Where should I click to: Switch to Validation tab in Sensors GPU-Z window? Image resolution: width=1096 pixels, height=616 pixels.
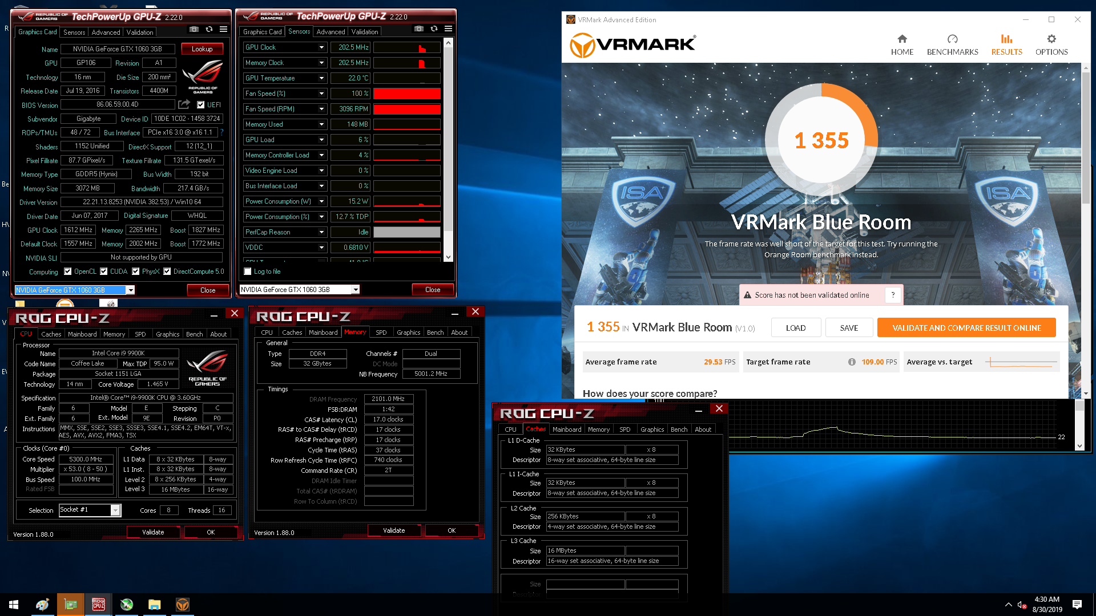365,32
